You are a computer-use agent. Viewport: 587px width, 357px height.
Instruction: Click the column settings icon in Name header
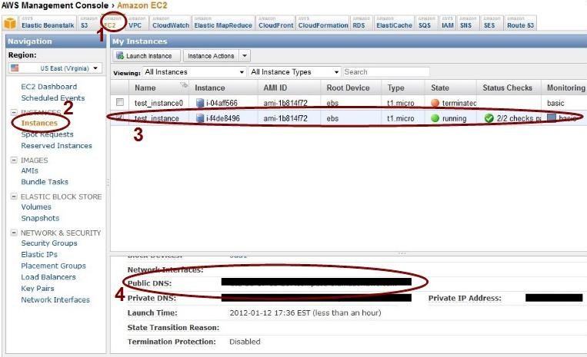click(184, 84)
